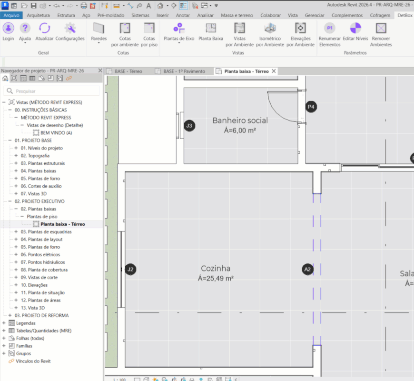Click the 1 : 100 view scale
The image size is (414, 381).
(x=119, y=380)
